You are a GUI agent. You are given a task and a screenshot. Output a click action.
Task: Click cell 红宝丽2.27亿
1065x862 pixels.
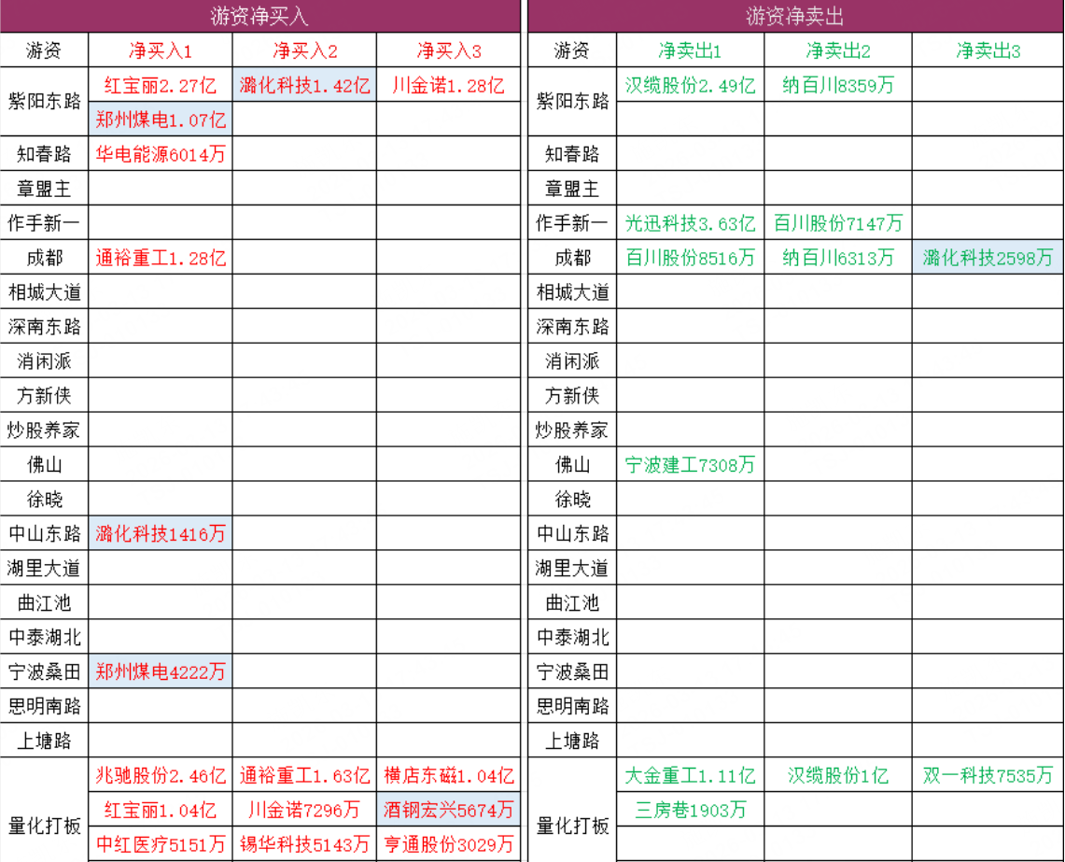pyautogui.click(x=161, y=85)
